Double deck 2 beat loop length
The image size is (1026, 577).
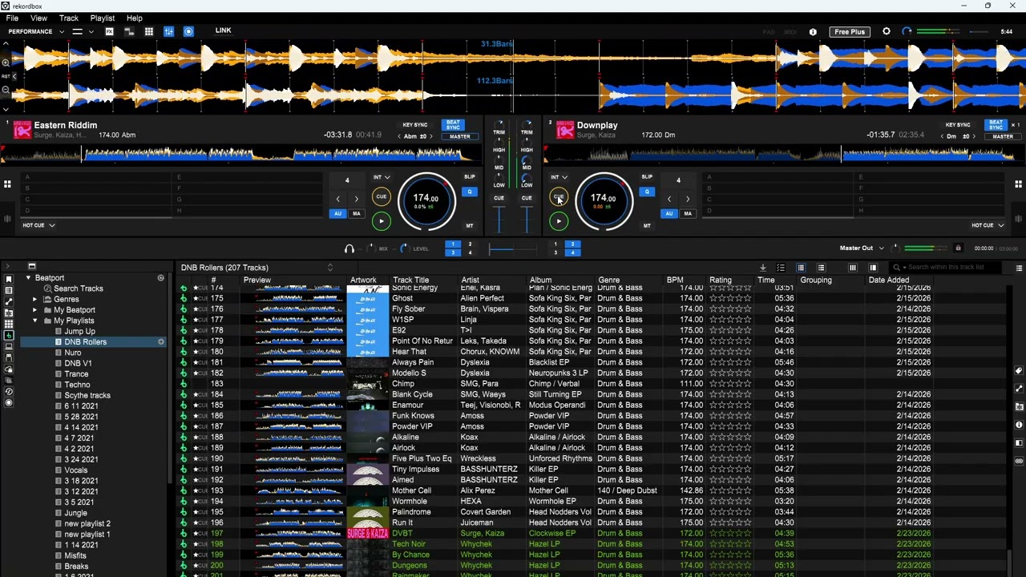[688, 199]
